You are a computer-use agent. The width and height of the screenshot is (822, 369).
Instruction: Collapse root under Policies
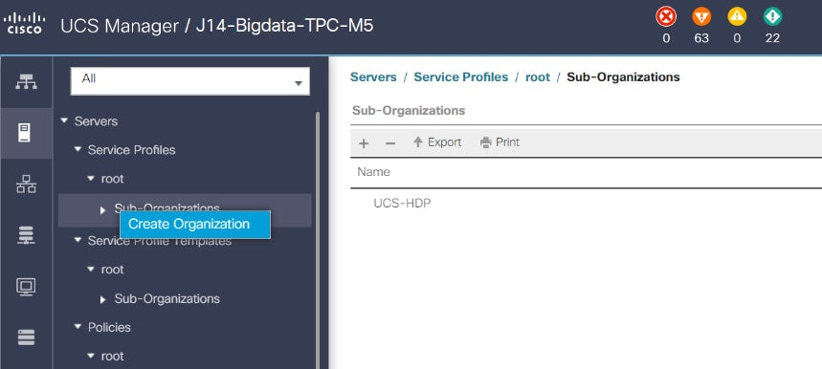[91, 356]
